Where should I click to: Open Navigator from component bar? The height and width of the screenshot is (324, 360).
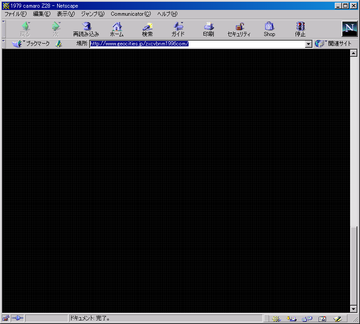tap(276, 319)
